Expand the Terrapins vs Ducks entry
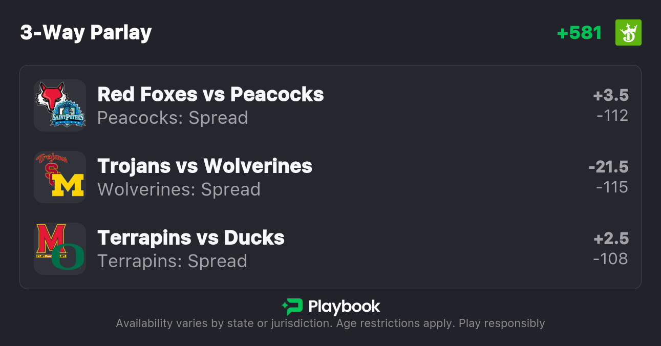661x346 pixels. click(330, 249)
